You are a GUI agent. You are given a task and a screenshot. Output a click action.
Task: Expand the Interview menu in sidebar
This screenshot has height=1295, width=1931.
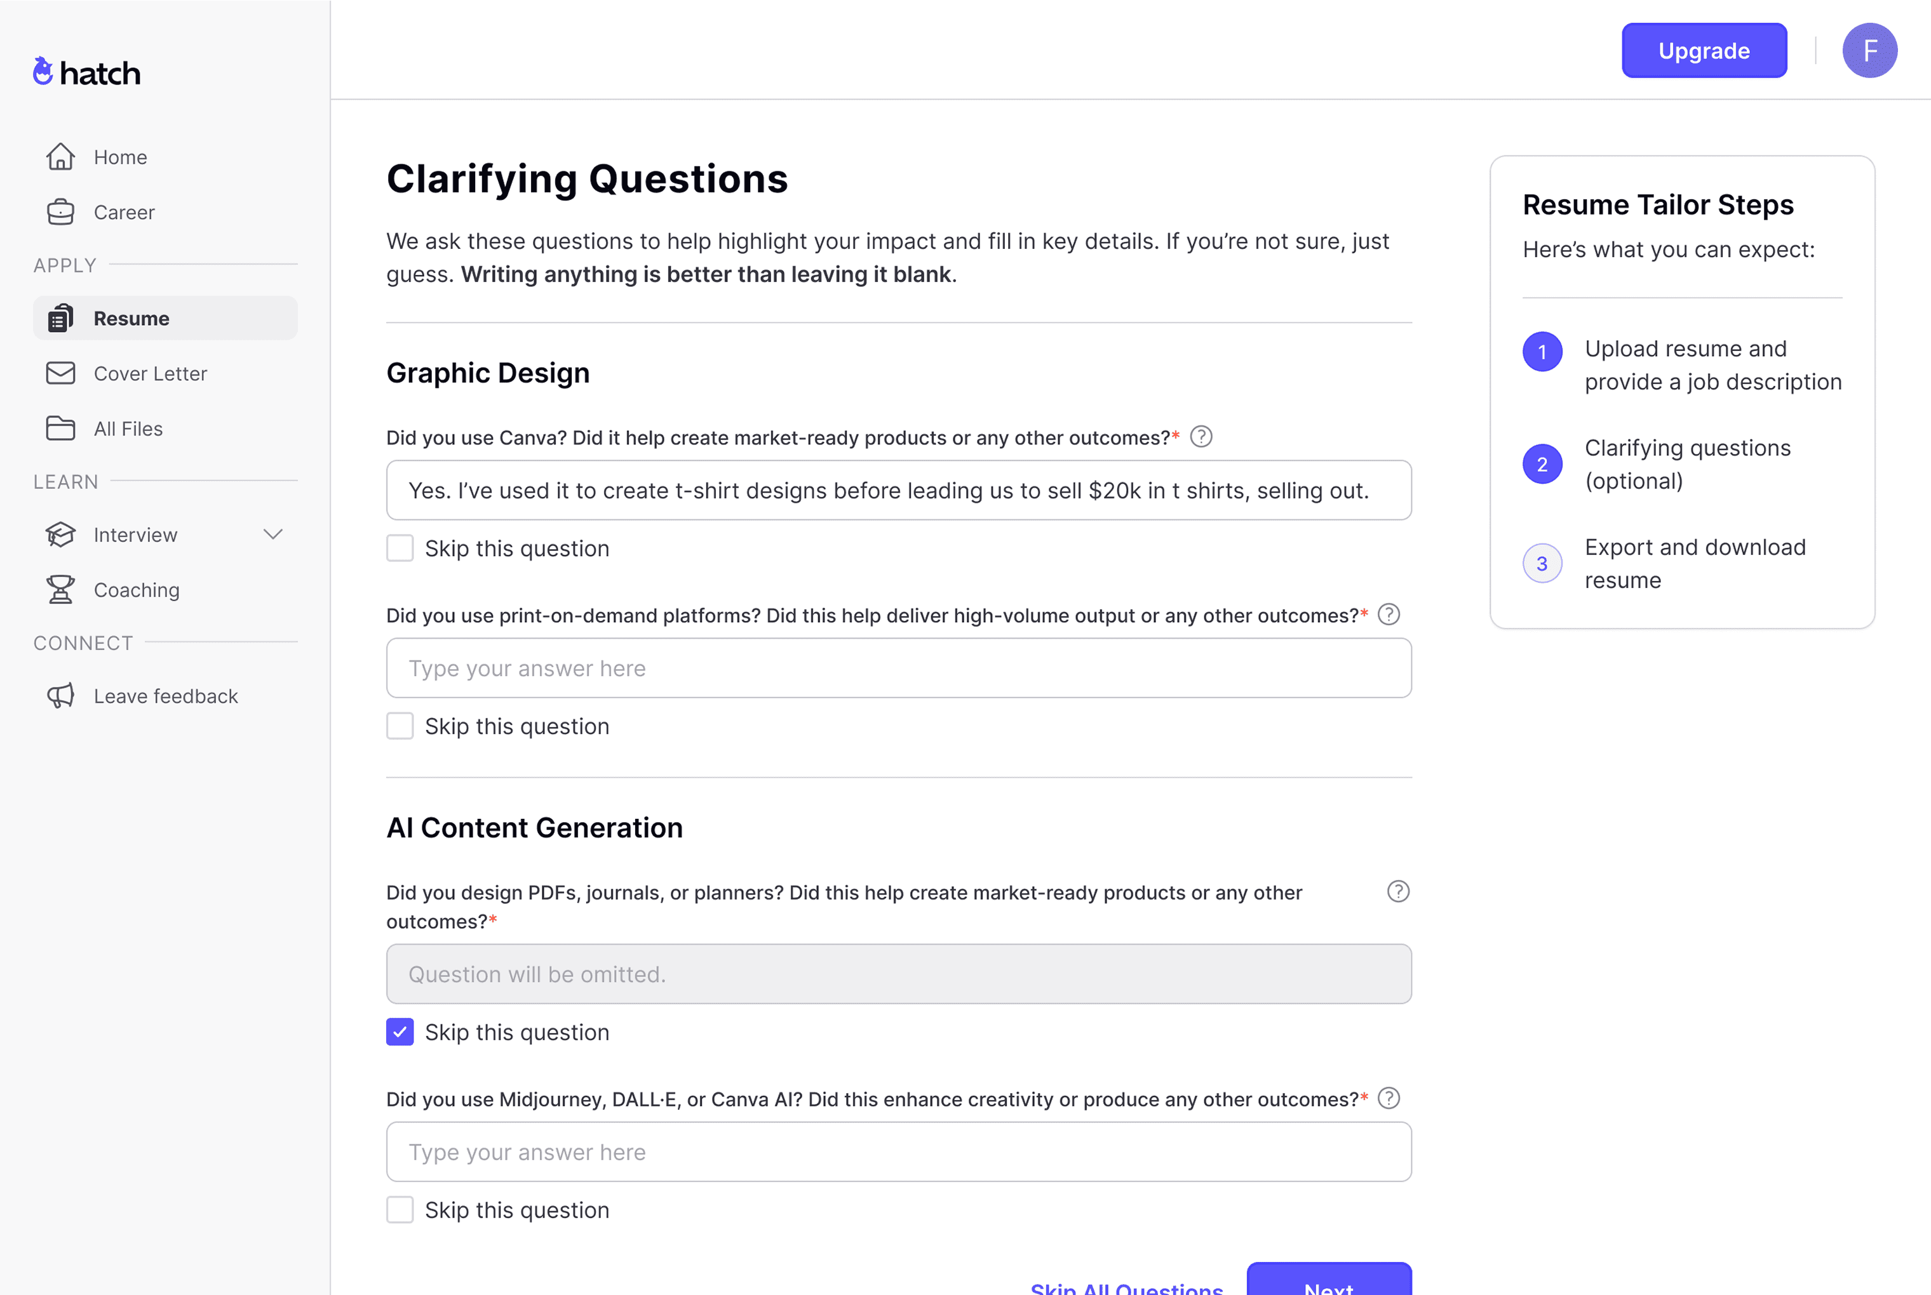point(274,535)
